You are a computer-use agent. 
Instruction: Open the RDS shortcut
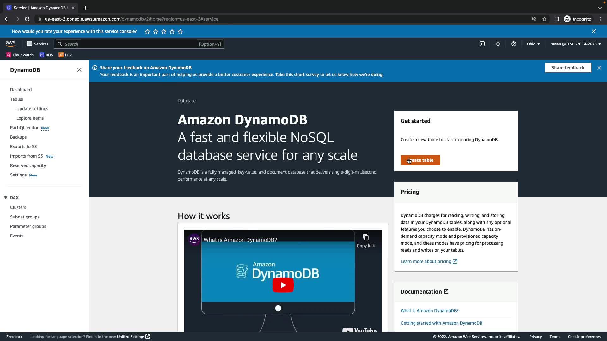46,55
